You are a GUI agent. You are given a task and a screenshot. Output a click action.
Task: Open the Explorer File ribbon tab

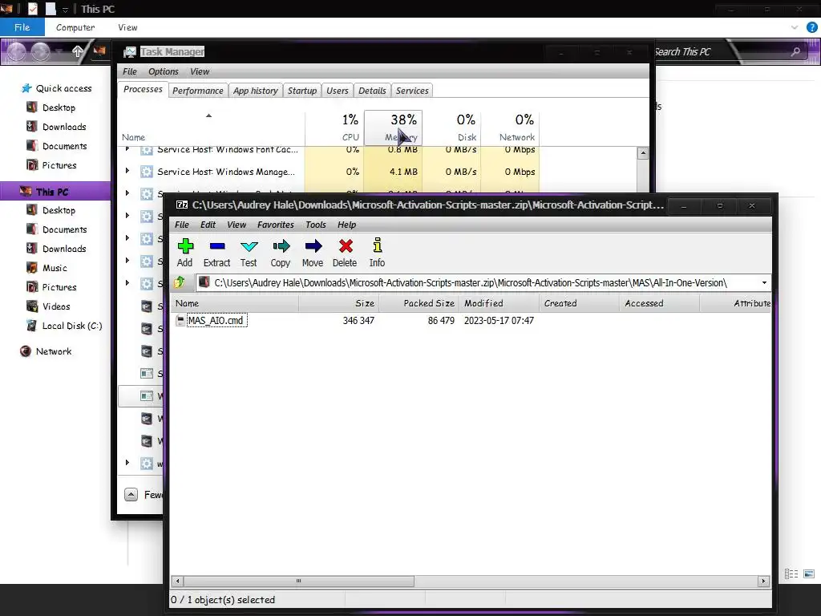pyautogui.click(x=22, y=27)
